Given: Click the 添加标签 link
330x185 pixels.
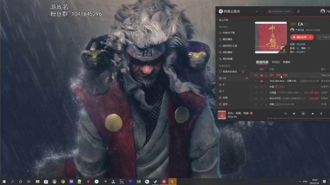Looking at the screenshot, I should (x=301, y=44).
